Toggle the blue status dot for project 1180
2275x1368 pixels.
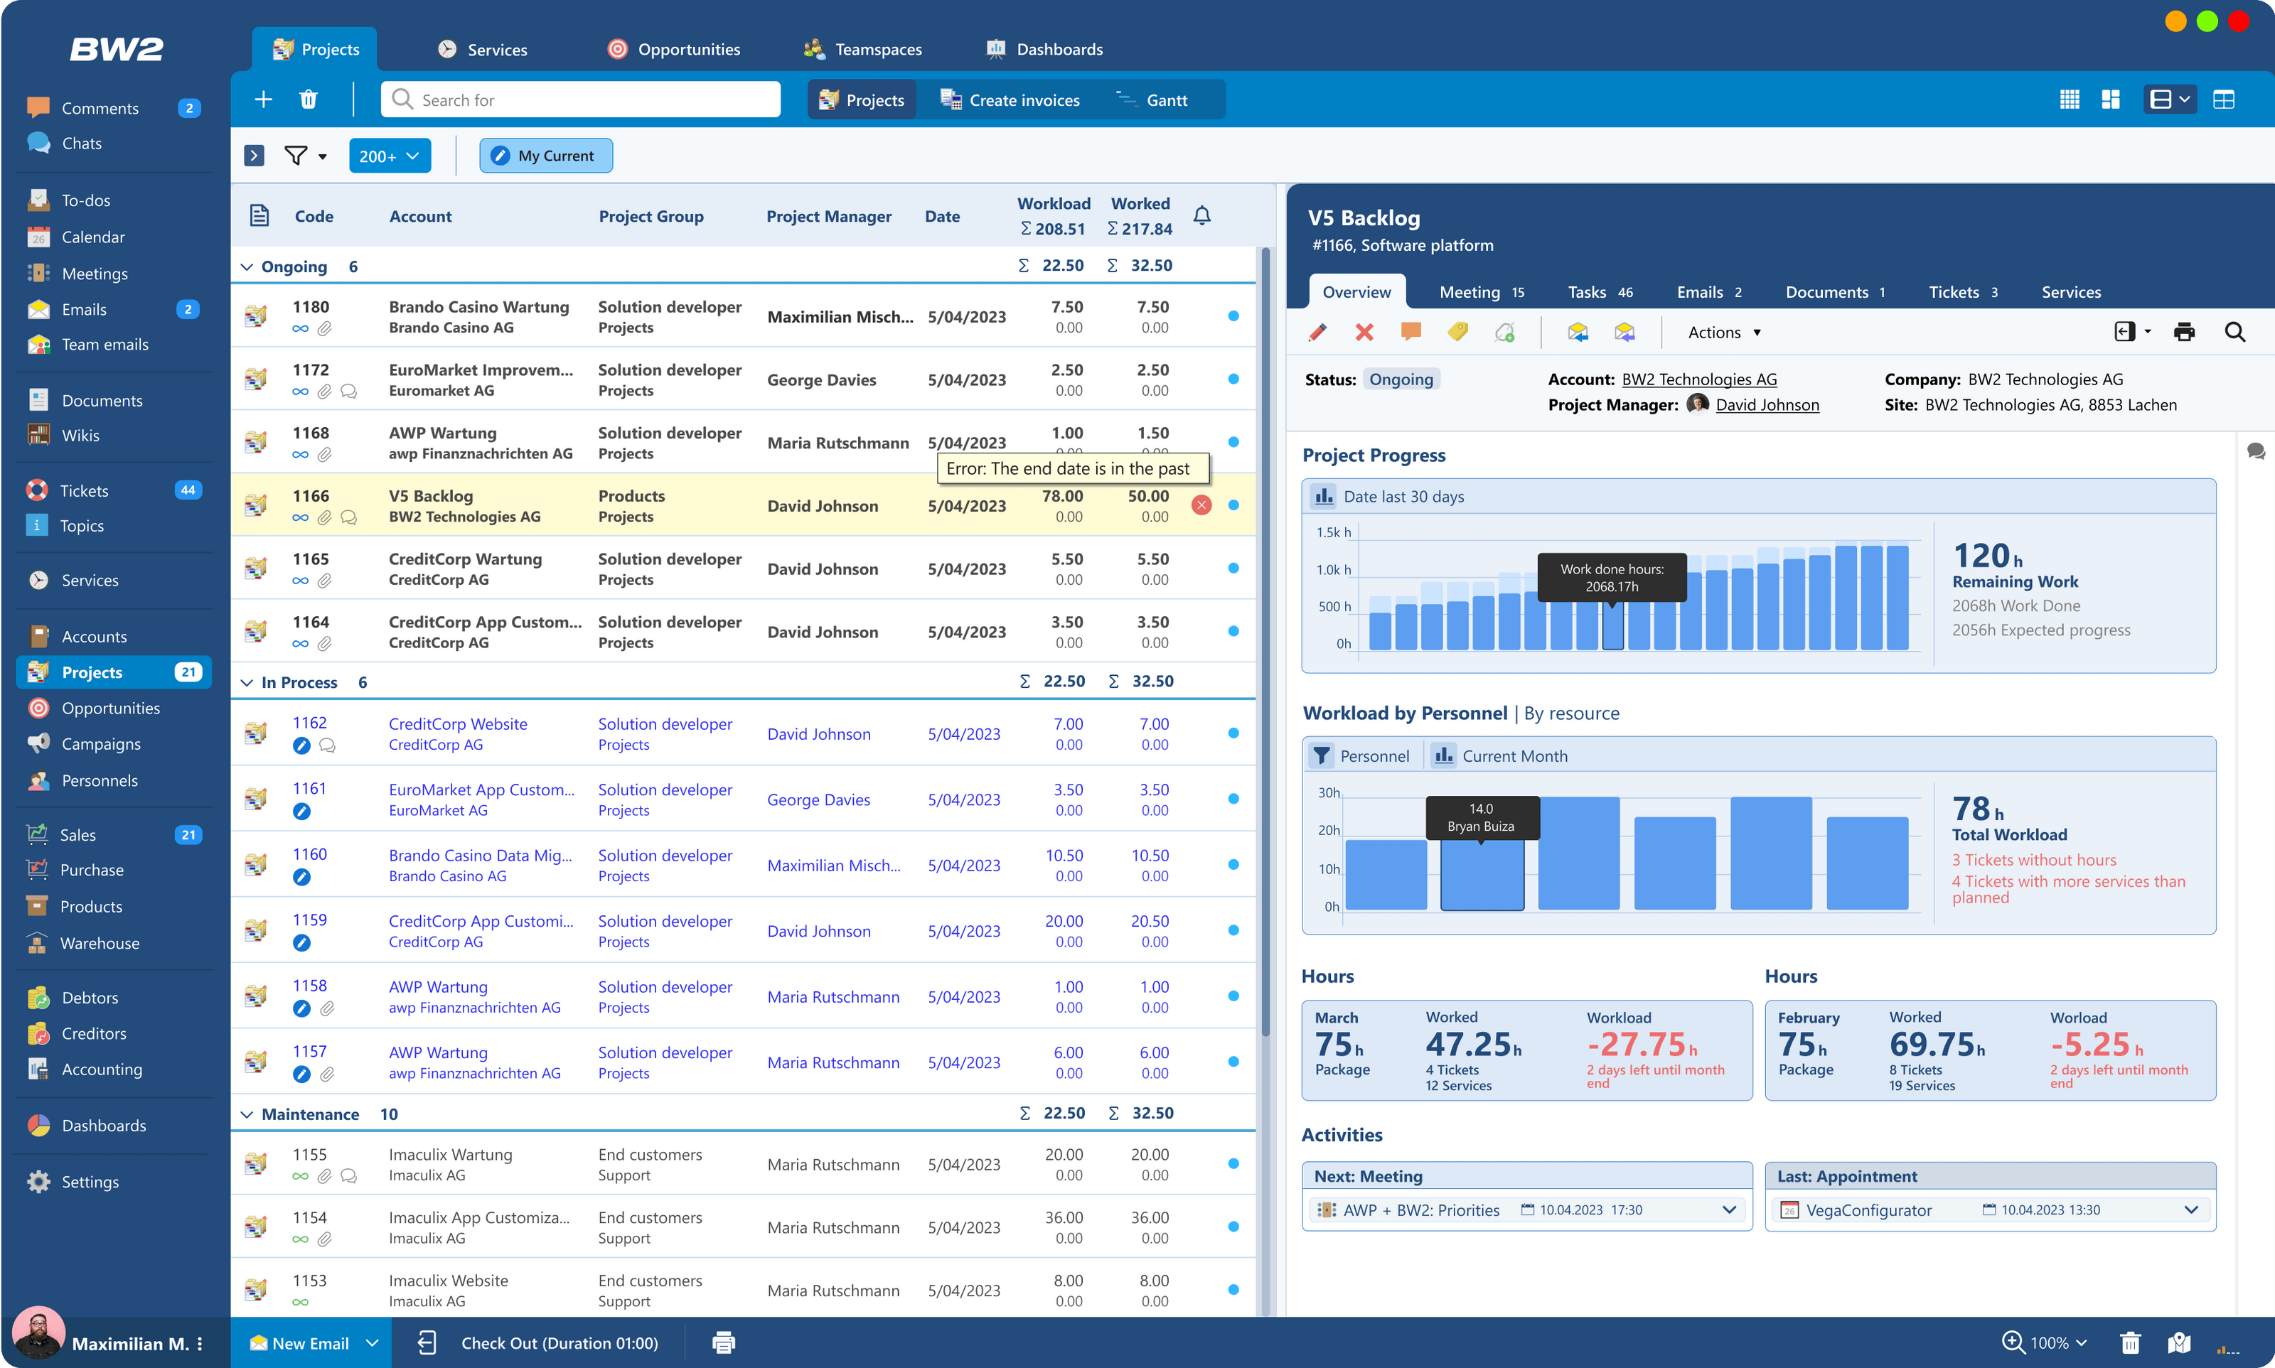pyautogui.click(x=1233, y=316)
